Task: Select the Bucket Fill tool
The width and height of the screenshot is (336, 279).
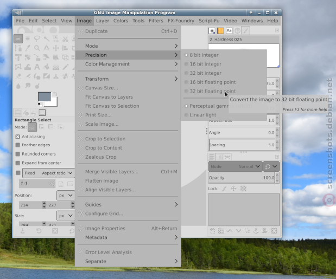Action: (47, 67)
